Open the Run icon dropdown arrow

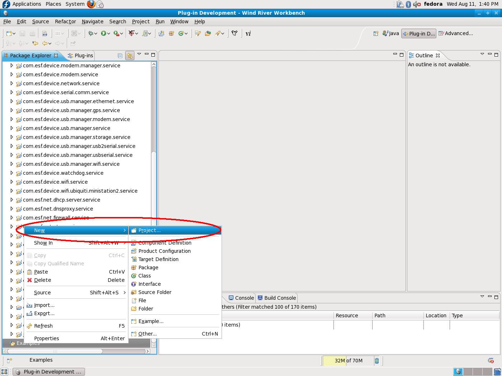[x=108, y=34]
